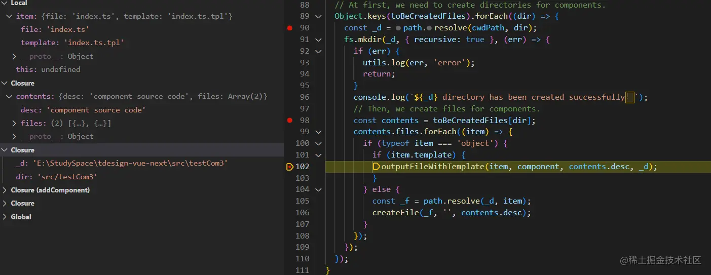711x275 pixels.
Task: Click comment text on line 88
Action: tap(470, 5)
